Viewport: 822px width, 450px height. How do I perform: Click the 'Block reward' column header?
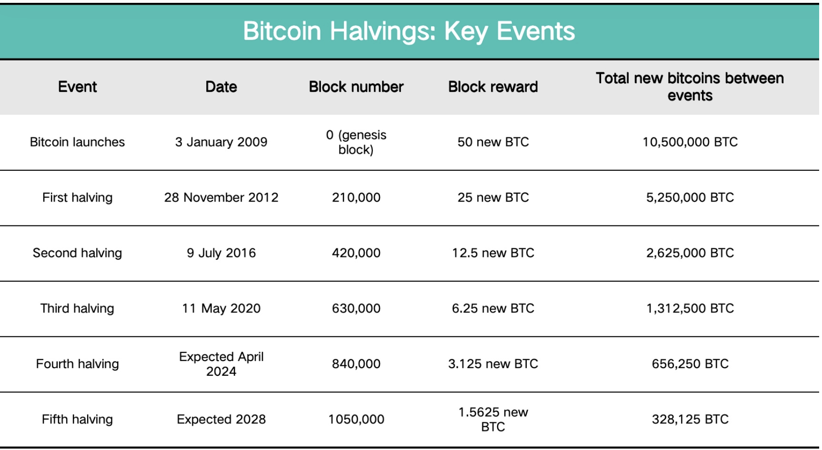point(493,87)
